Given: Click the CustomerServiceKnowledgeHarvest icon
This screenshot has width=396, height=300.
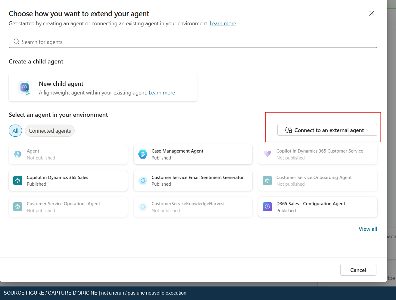Looking at the screenshot, I should [143, 207].
